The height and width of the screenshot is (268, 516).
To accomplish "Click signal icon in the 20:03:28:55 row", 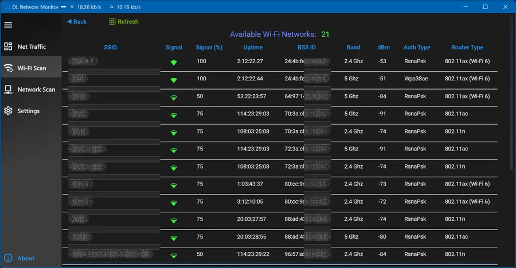I will (174, 238).
